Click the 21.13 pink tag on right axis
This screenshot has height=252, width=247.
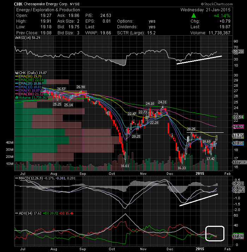click(238, 127)
